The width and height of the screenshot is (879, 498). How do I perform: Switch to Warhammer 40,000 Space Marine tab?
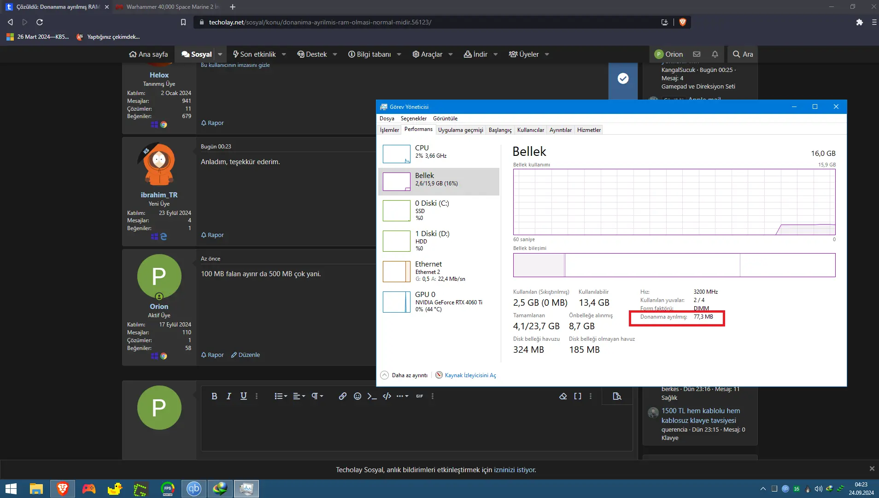pos(168,7)
